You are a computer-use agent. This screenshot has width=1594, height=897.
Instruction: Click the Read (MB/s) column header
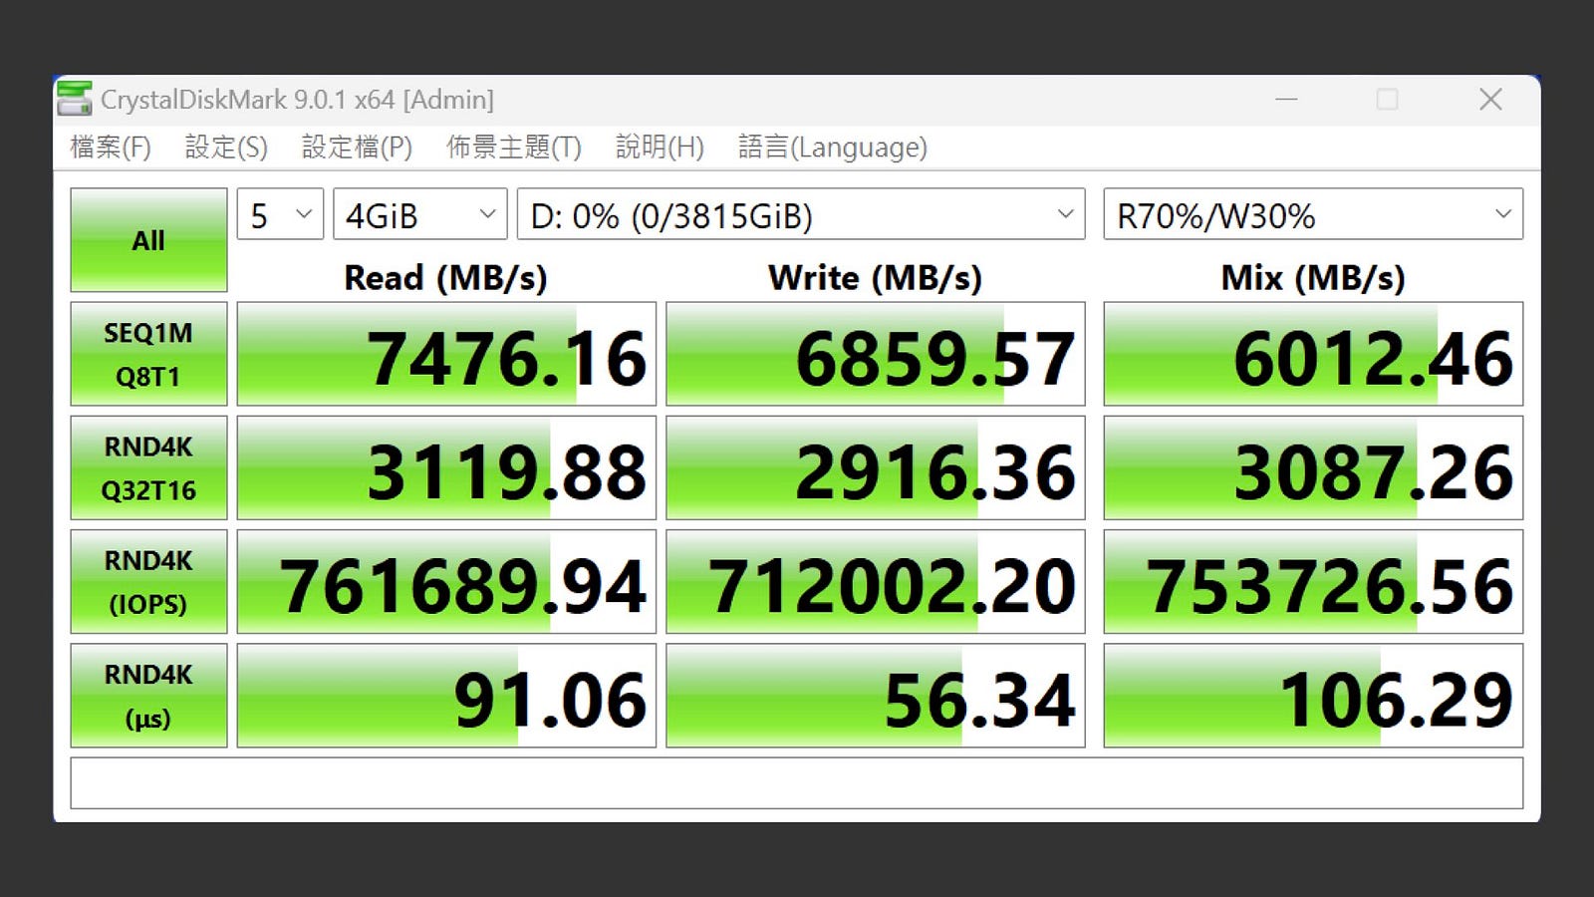tap(445, 277)
